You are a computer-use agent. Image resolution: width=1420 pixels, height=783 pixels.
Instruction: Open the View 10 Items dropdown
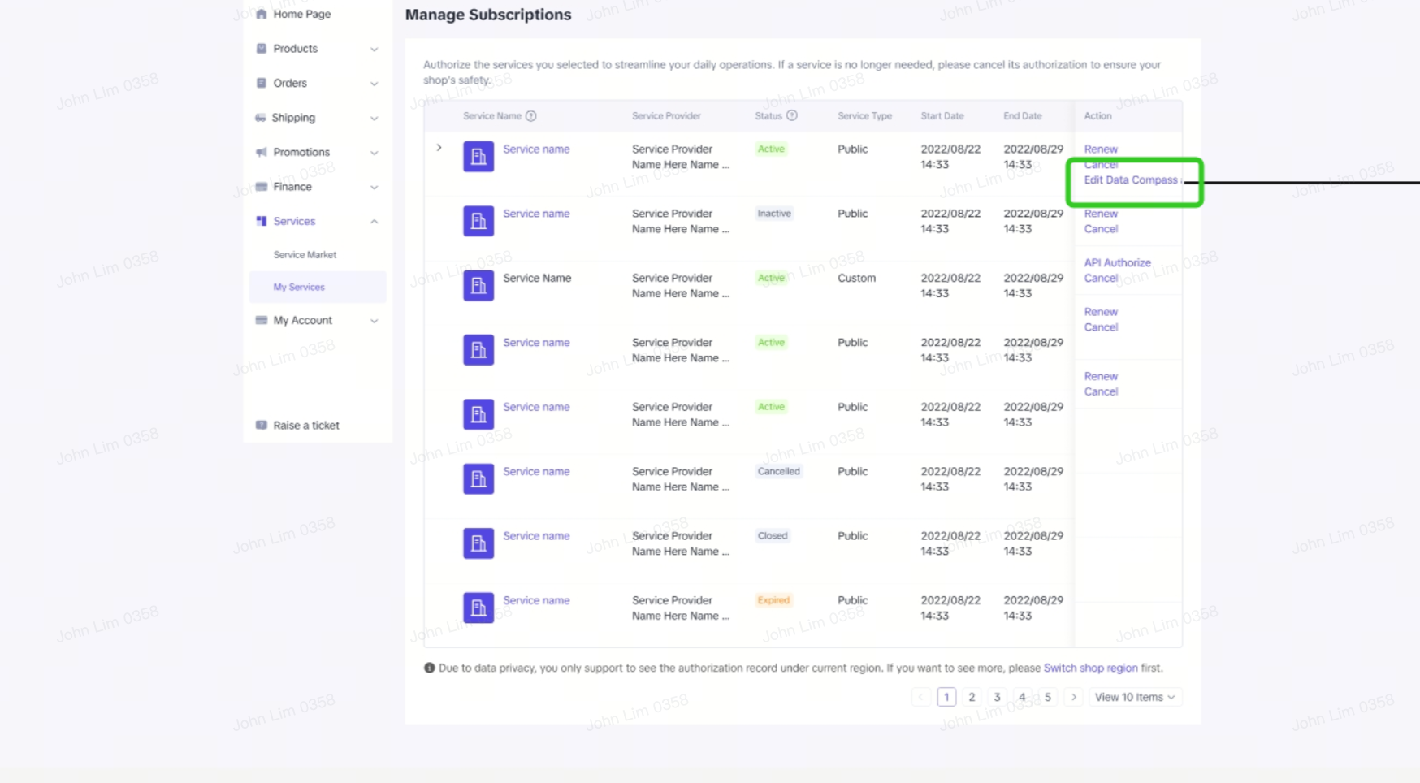point(1134,697)
